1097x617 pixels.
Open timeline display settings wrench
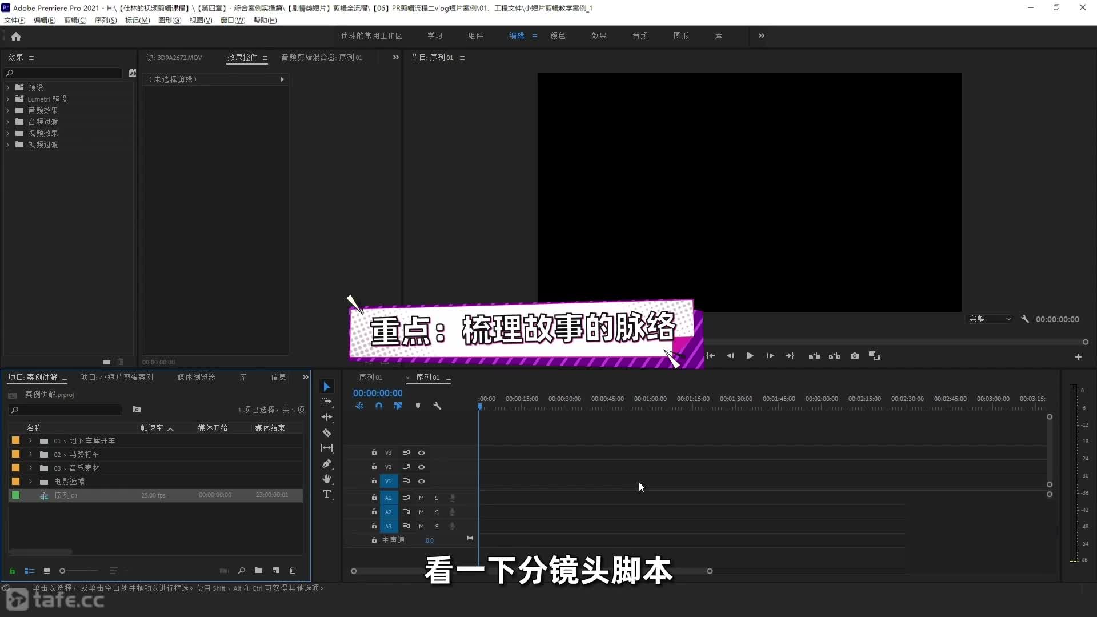click(x=437, y=406)
